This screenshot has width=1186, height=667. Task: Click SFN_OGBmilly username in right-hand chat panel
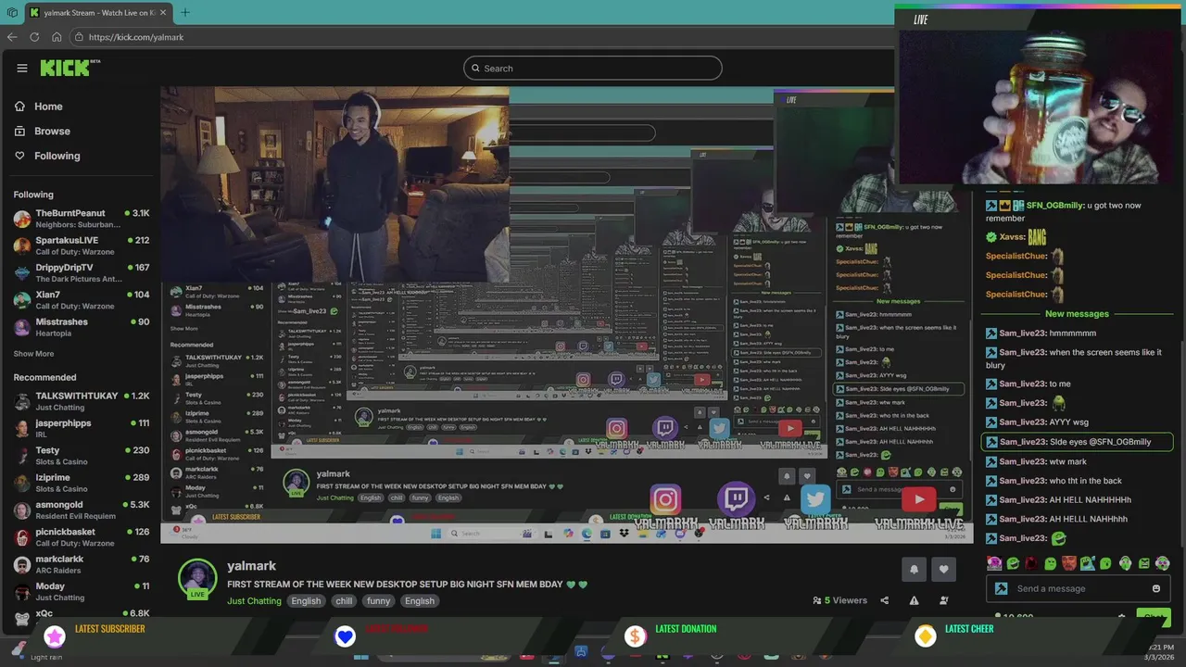[x=1055, y=206]
